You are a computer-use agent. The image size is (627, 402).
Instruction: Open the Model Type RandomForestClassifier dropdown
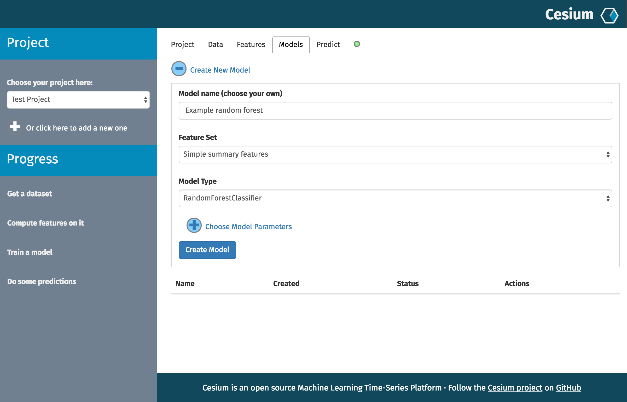pos(395,198)
